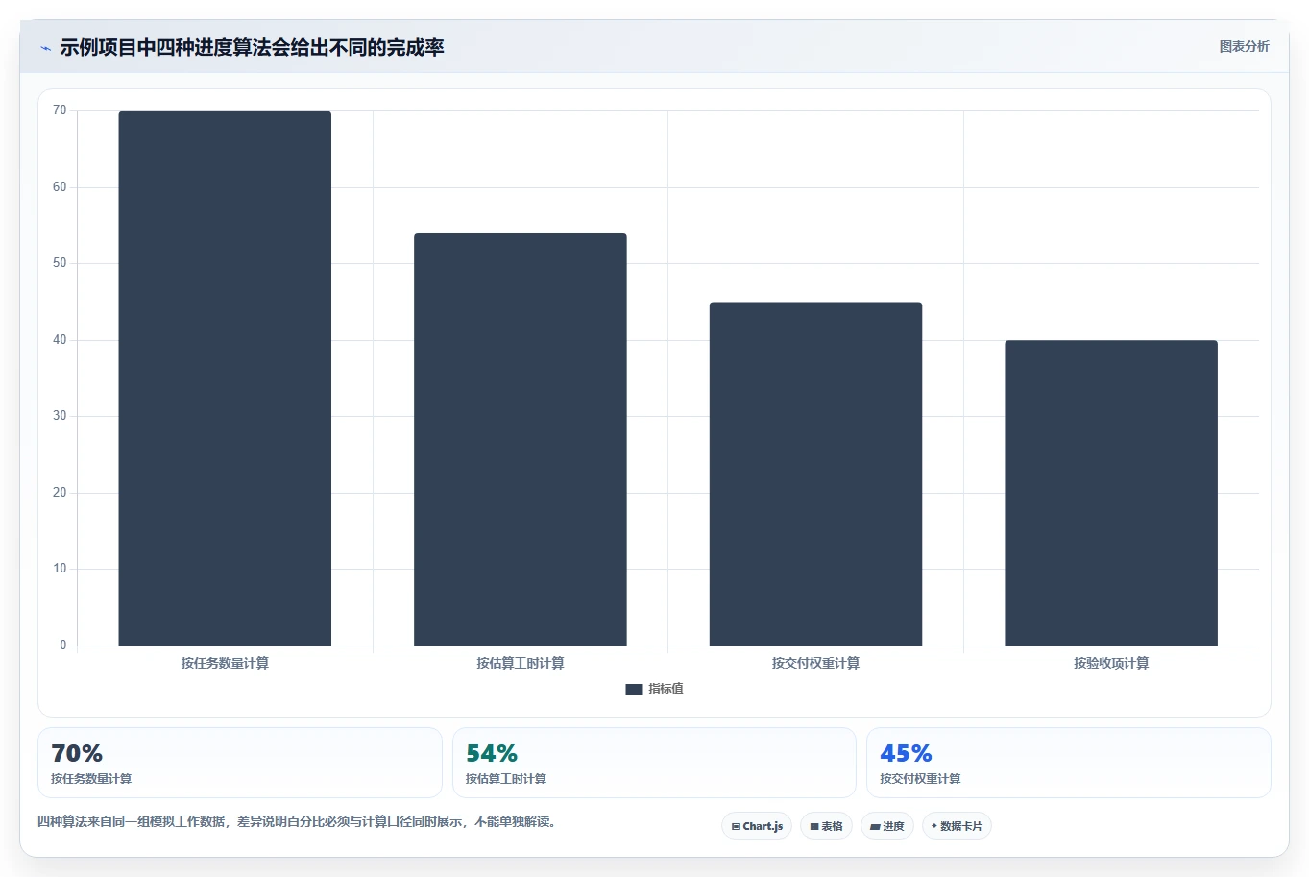Screen dimensions: 1309x877
Task: Click the 数据卡片 chip sparkle icon
Action: tap(933, 826)
